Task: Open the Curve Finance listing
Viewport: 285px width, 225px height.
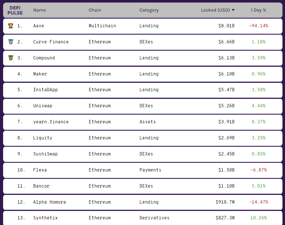Action: click(x=143, y=42)
